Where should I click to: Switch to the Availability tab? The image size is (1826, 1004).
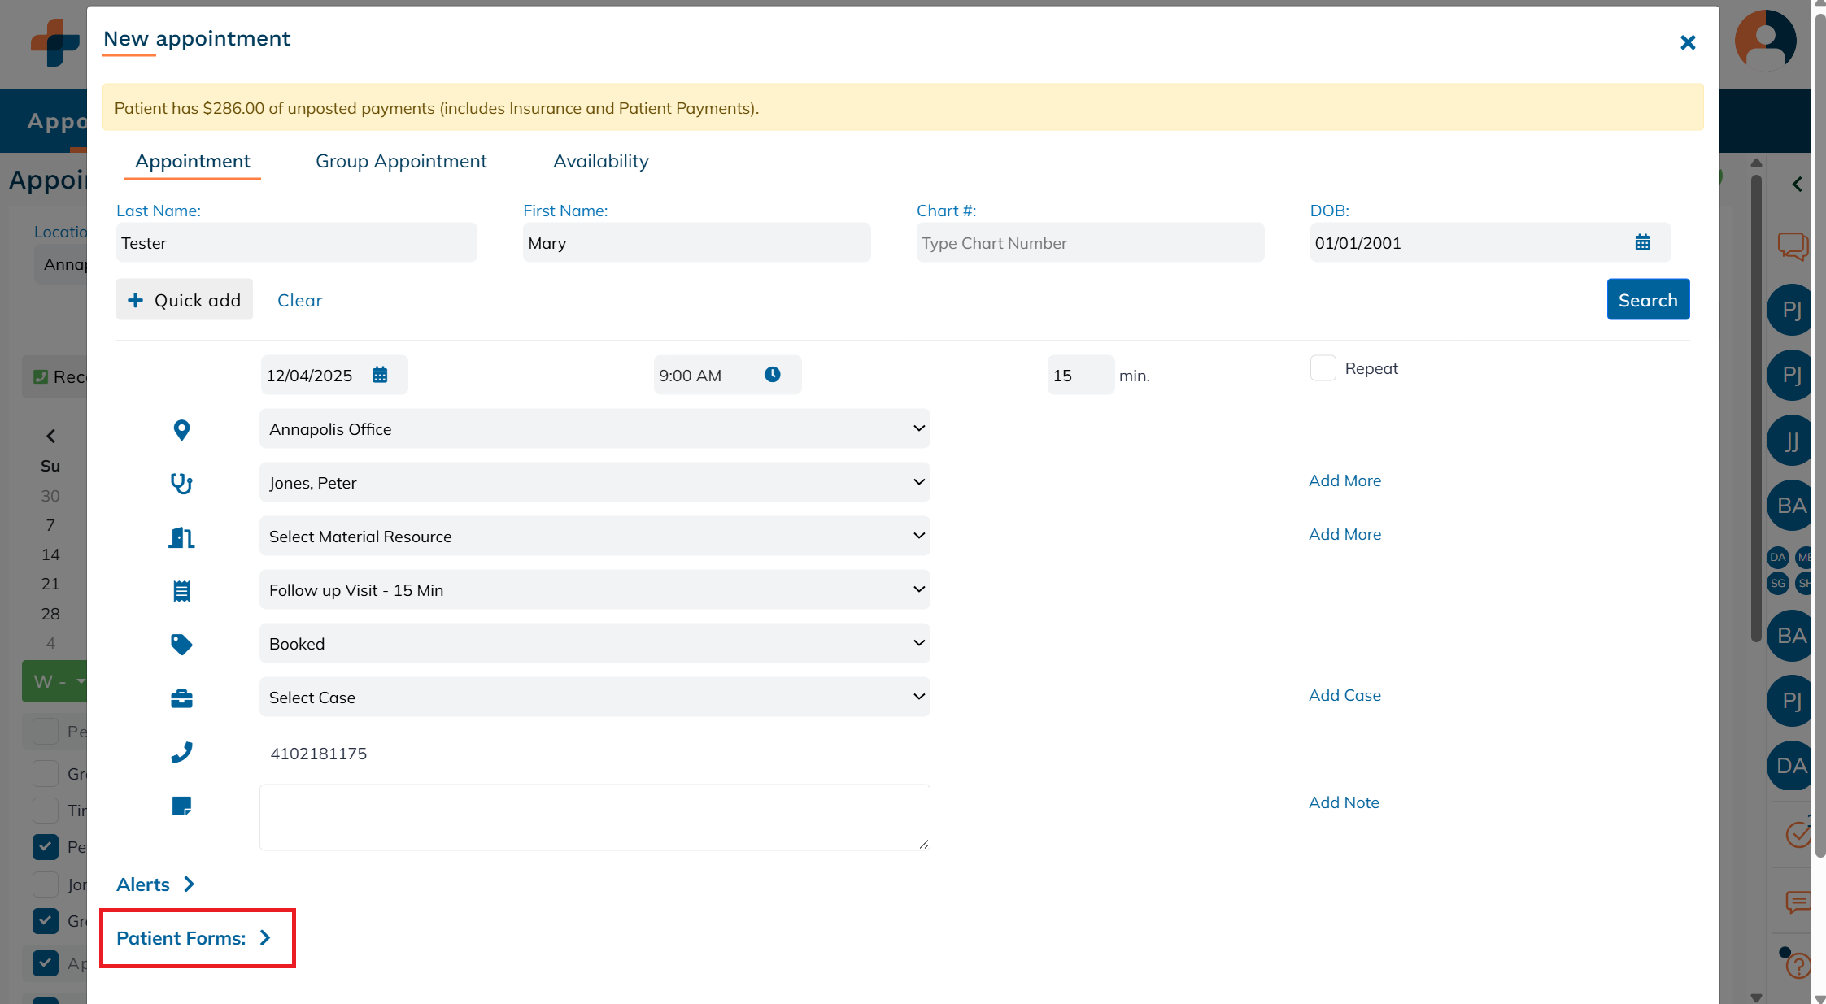pos(600,161)
